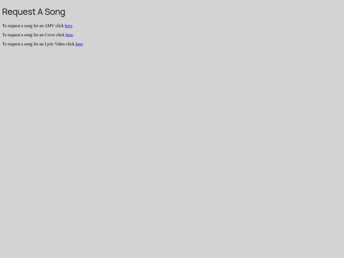The width and height of the screenshot is (344, 258).
Task: Click 'To request' starting the Cover sentence
Action: click(x=11, y=35)
